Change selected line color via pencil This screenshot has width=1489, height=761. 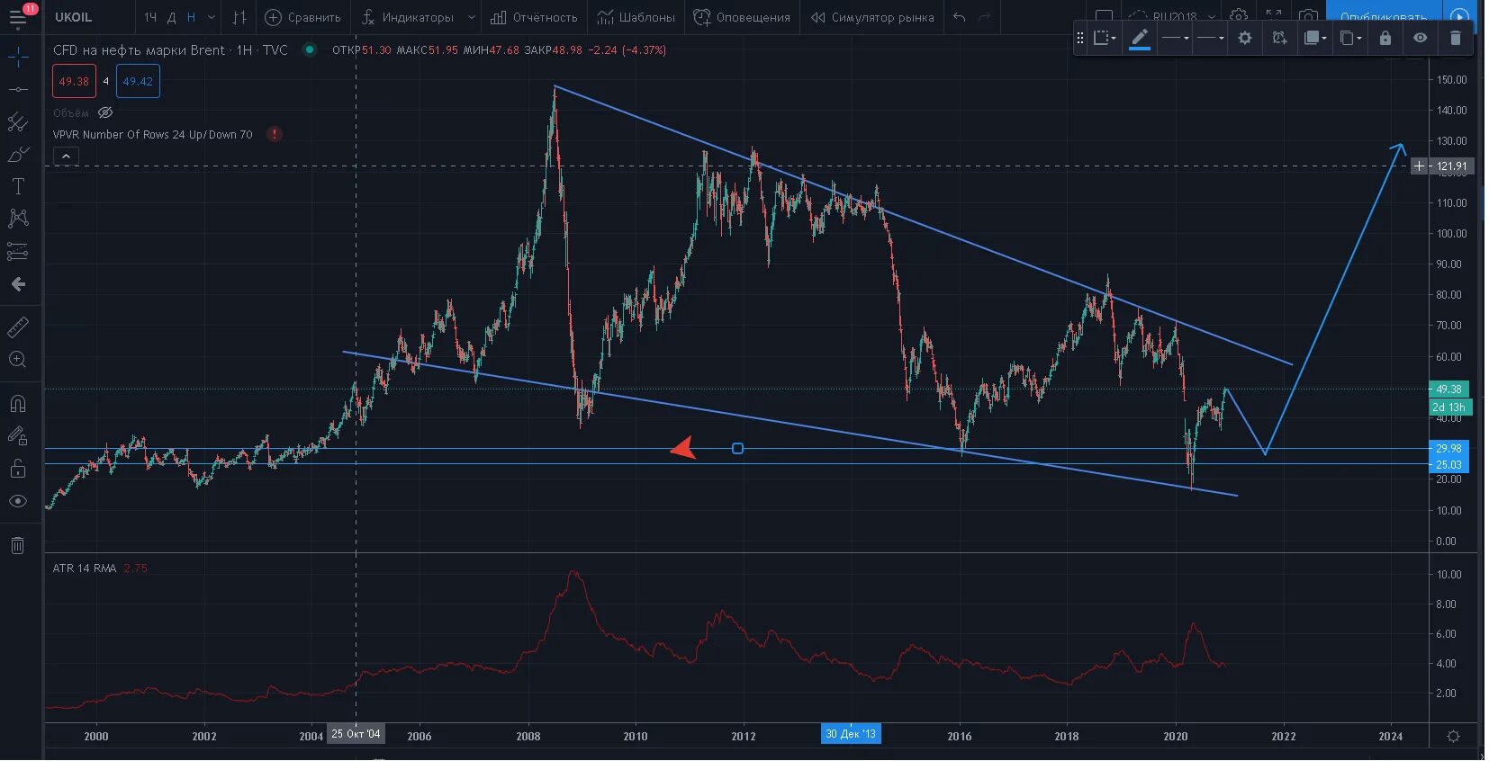click(1140, 38)
